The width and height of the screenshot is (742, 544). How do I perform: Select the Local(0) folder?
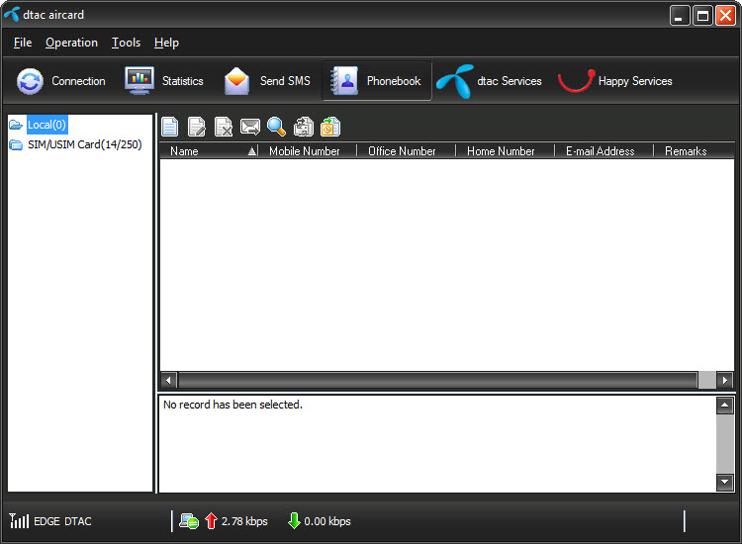tap(46, 125)
